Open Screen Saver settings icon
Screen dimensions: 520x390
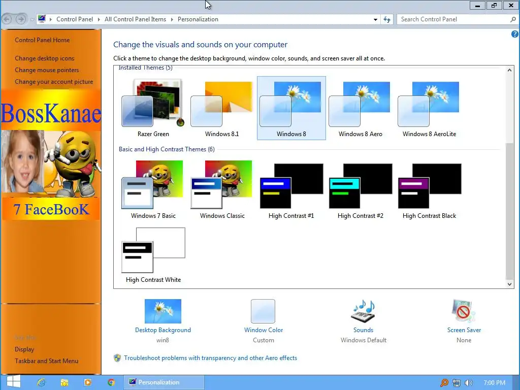click(464, 311)
